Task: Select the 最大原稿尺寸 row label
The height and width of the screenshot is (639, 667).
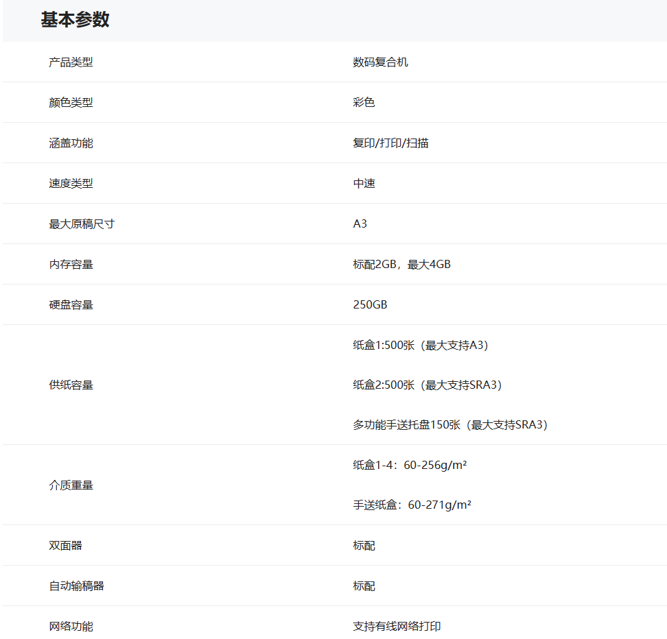Action: [82, 224]
